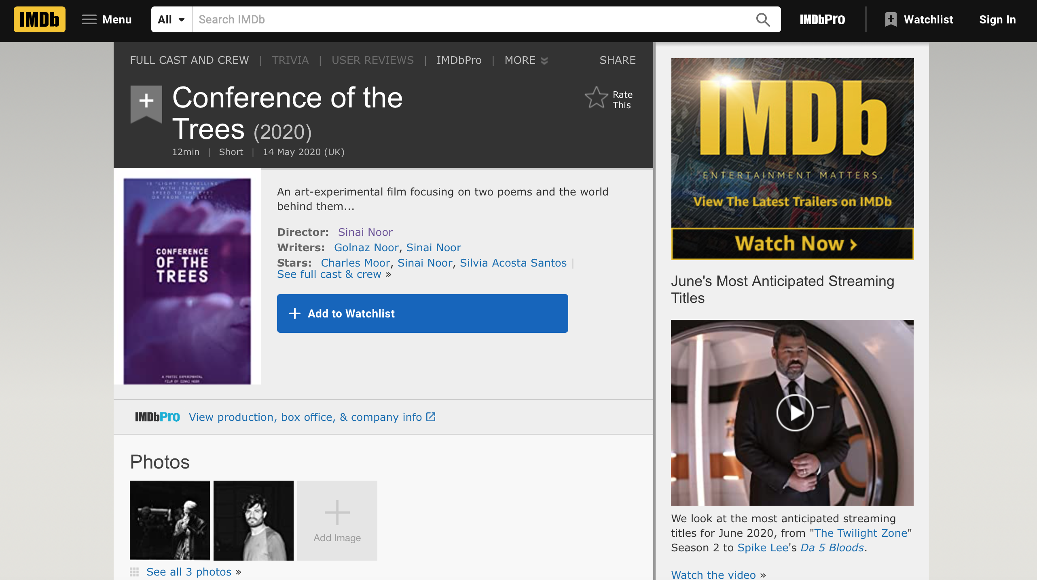The width and height of the screenshot is (1037, 580).
Task: Open the All search category dropdown
Action: click(x=171, y=19)
